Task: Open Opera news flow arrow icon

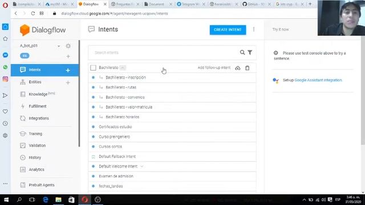Action: tap(5, 95)
